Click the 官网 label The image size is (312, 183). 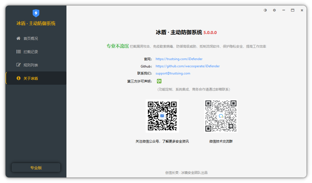pos(148,59)
